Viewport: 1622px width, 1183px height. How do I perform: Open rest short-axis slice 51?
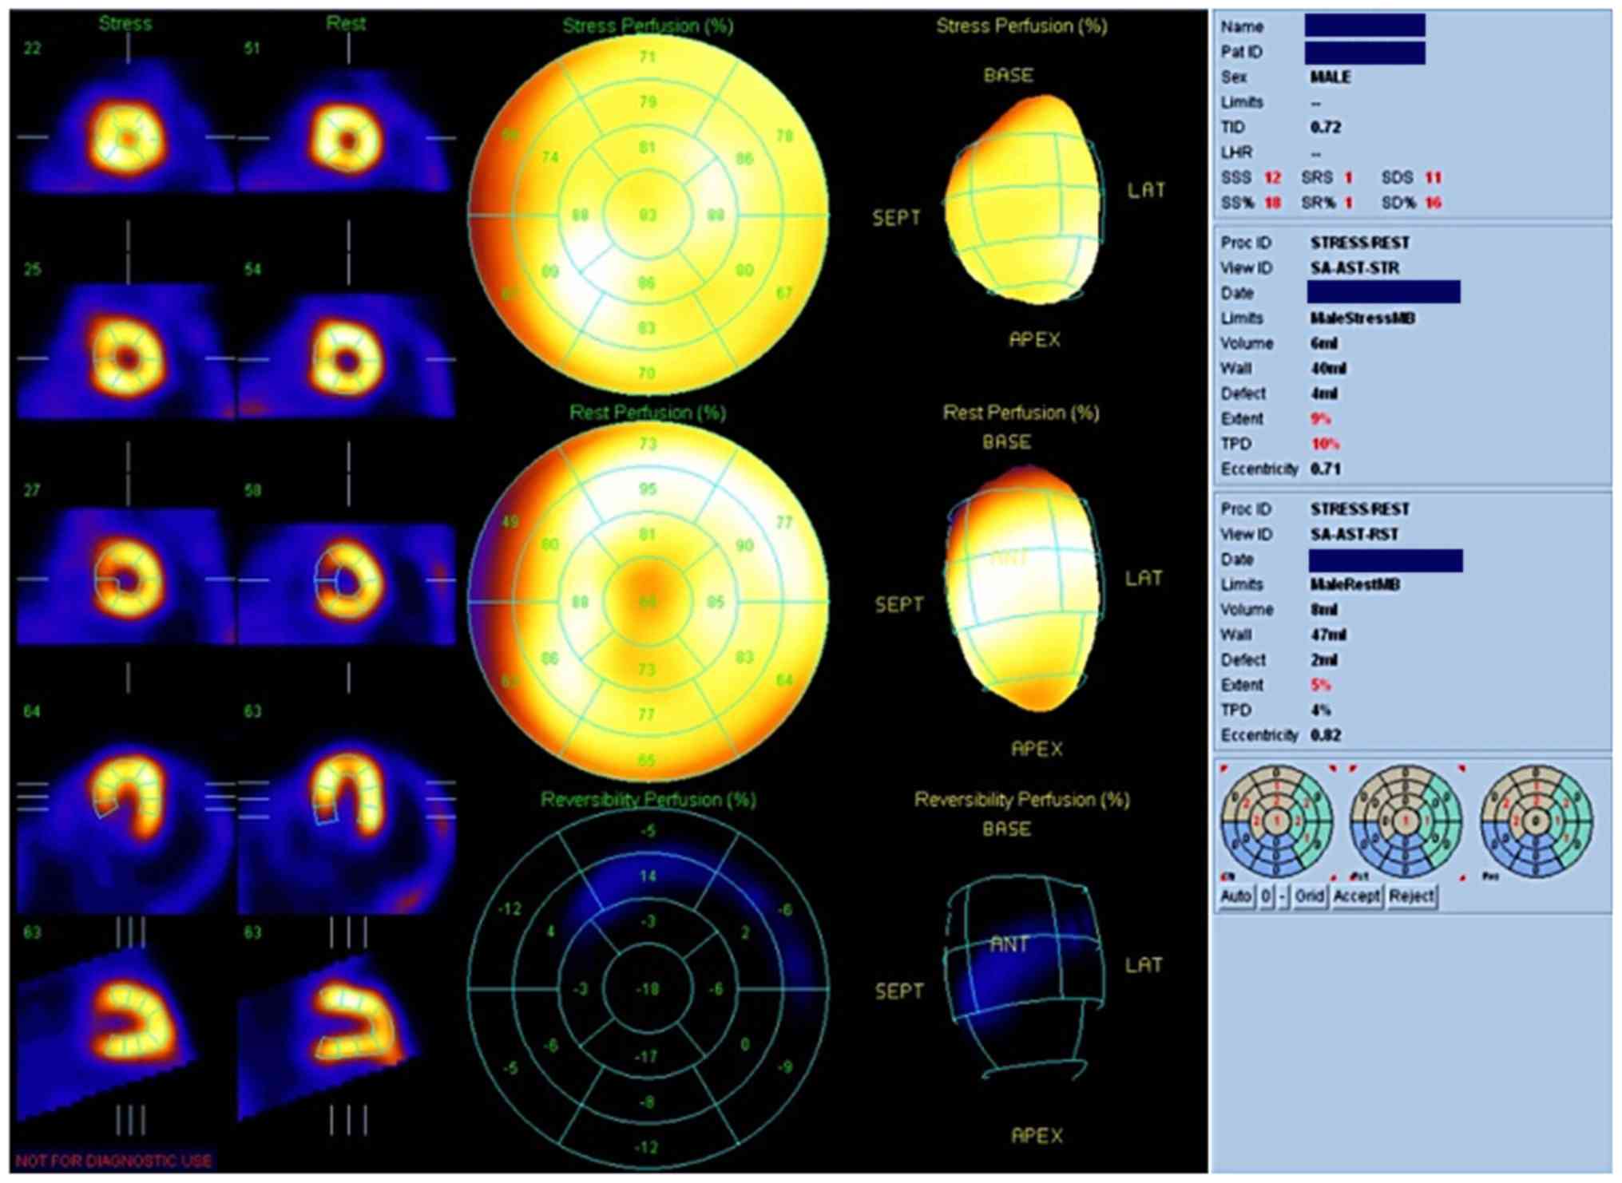[346, 137]
